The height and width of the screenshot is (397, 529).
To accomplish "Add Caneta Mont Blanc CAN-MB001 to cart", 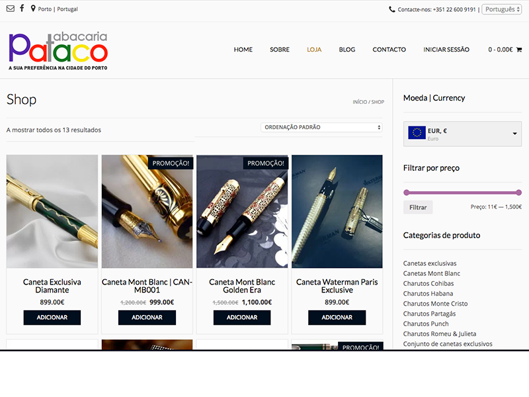I will (x=147, y=318).
